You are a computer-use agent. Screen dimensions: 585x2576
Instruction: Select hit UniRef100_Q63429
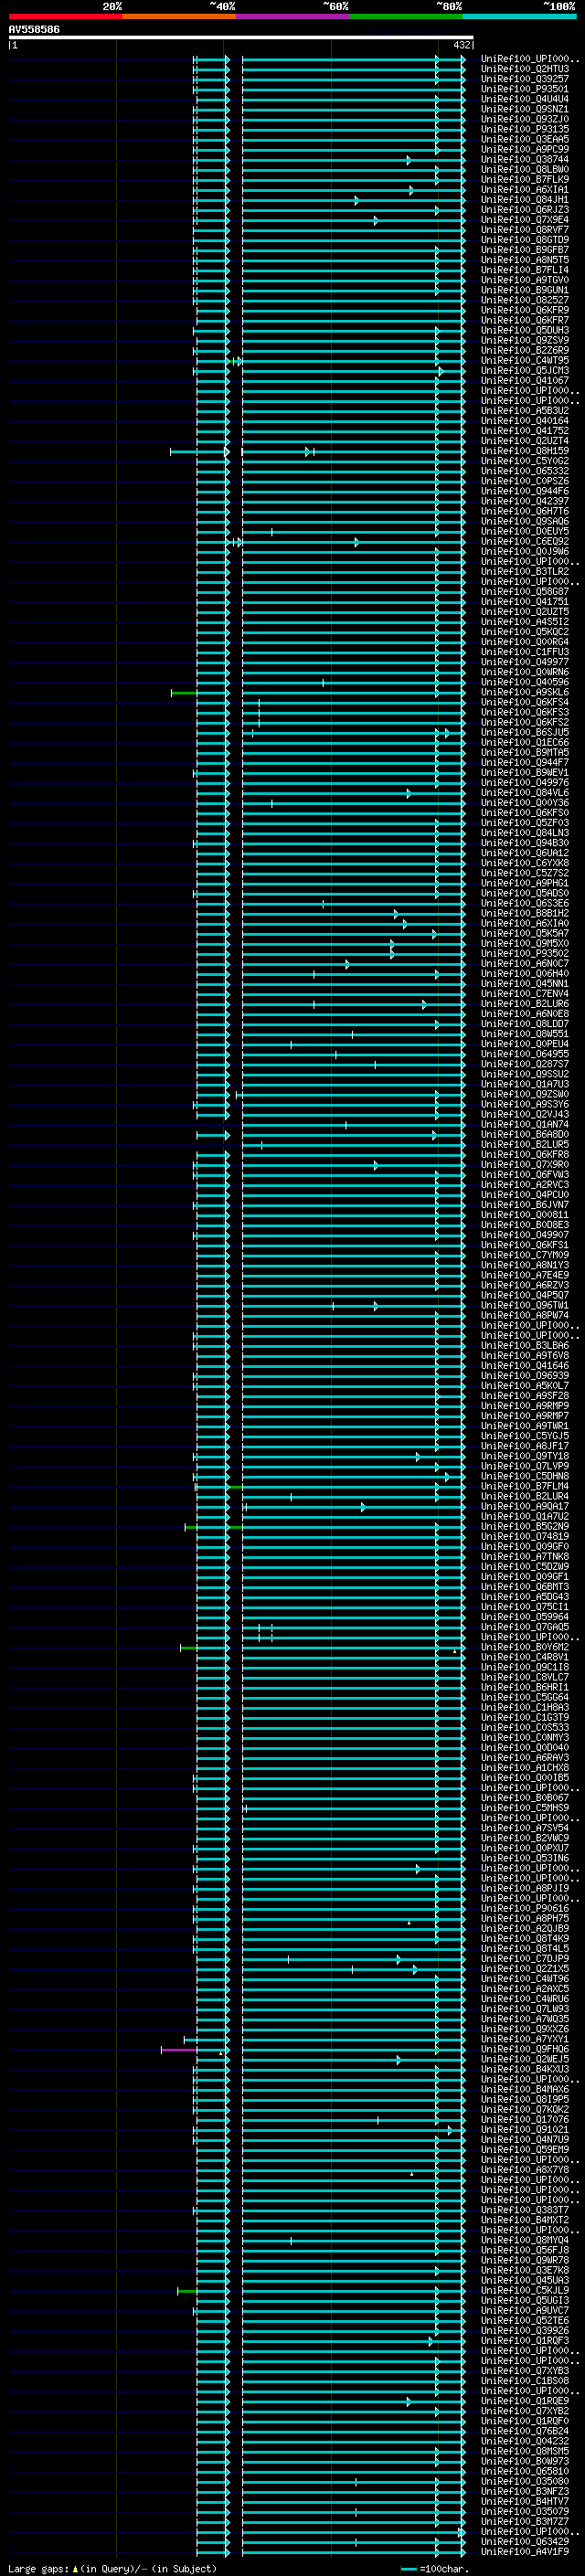point(525,2541)
